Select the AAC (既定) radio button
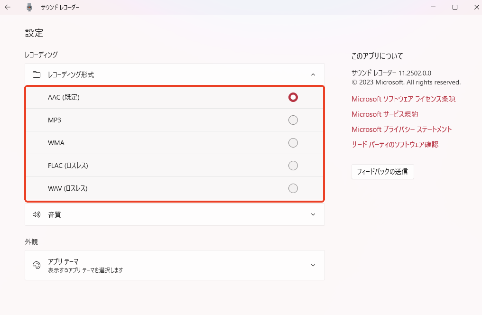Screen dimensions: 482x315 pyautogui.click(x=293, y=97)
